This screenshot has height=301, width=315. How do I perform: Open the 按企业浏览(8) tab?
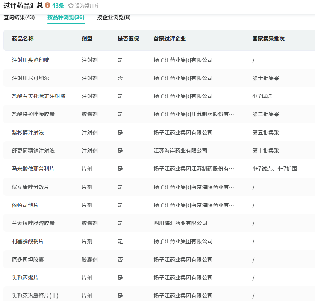114,17
